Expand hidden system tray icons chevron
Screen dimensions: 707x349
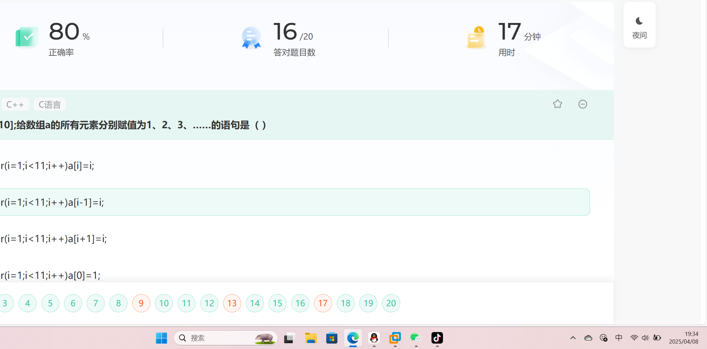tap(573, 338)
